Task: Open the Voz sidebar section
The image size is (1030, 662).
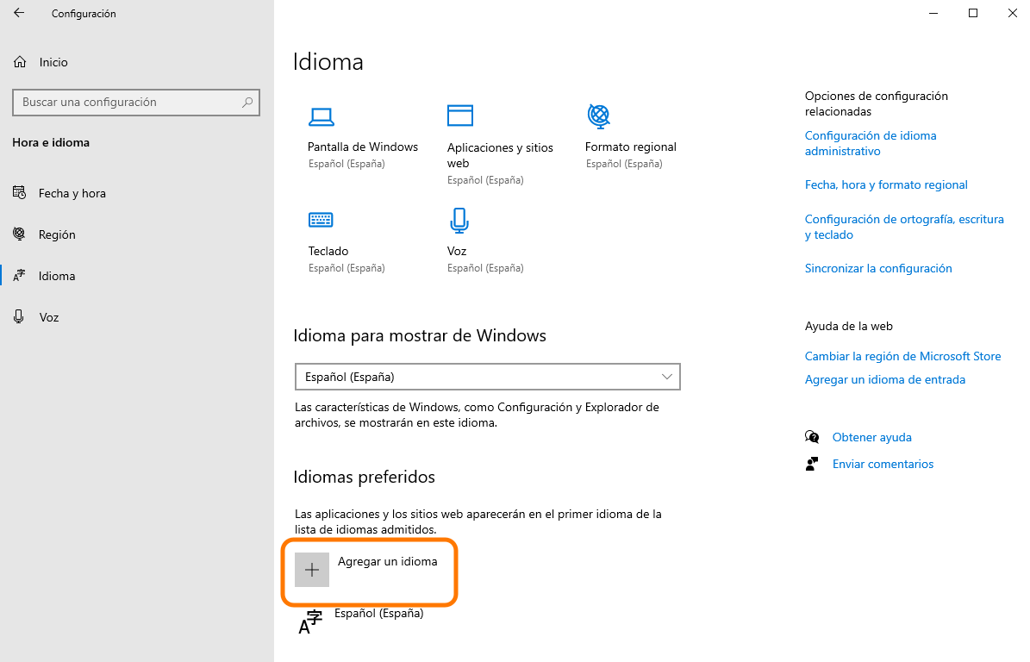Action: point(49,317)
